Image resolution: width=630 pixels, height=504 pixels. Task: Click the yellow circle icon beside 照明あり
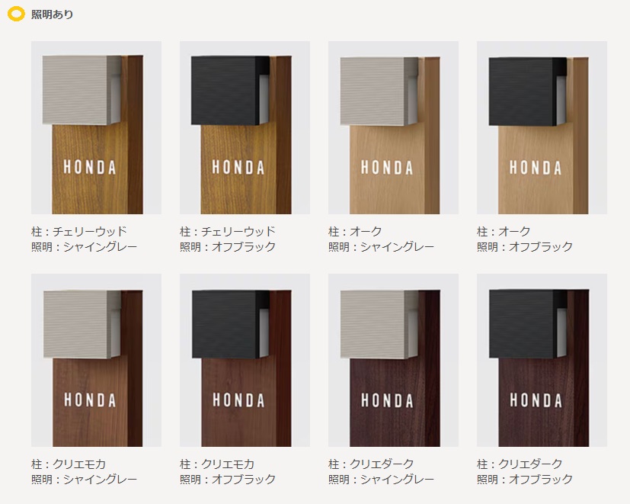tap(17, 14)
